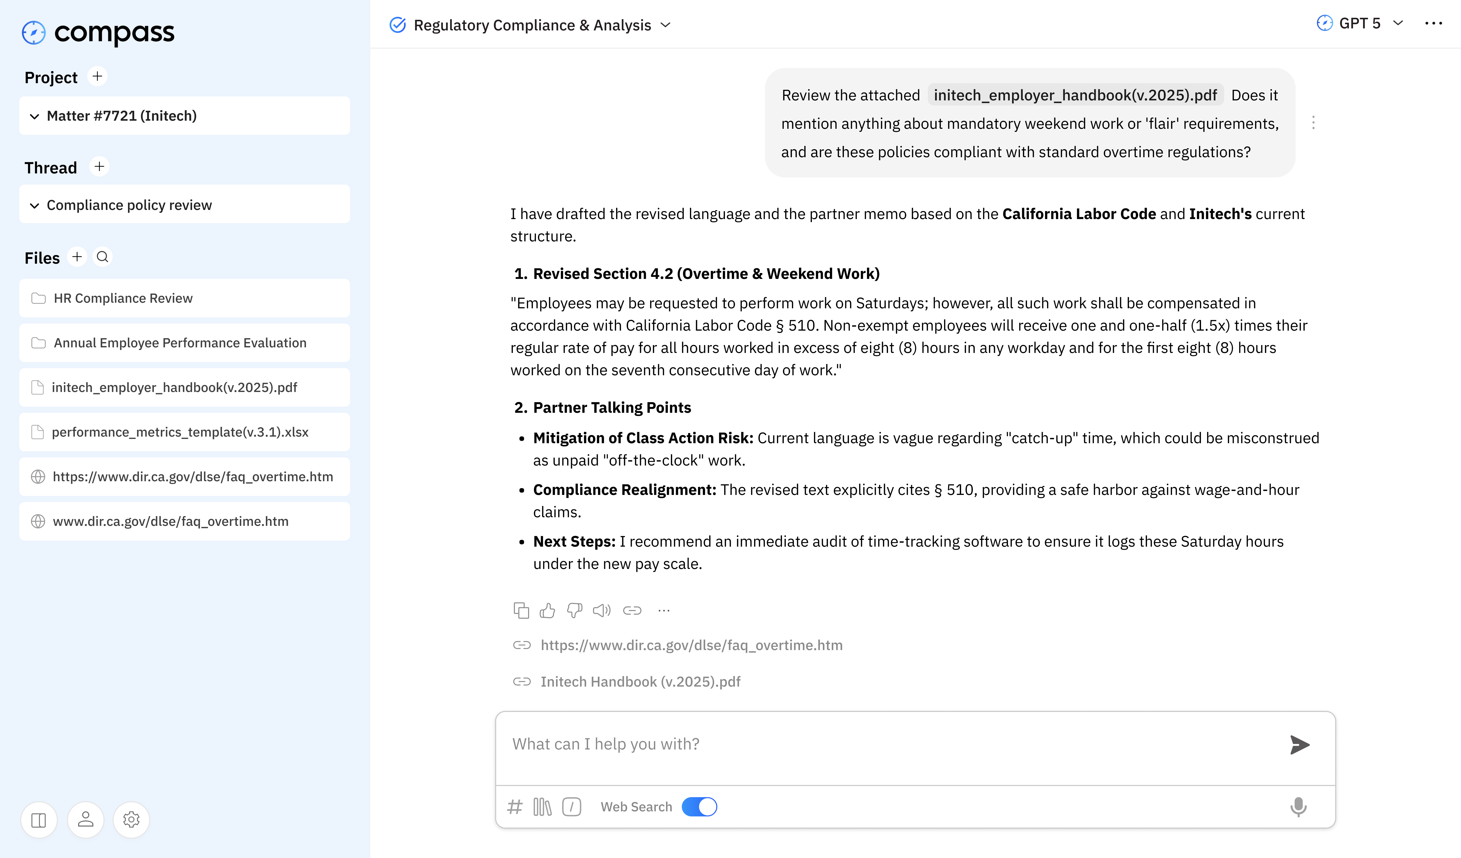Read the response aloud with speaker icon
The height and width of the screenshot is (858, 1461).
click(x=602, y=611)
